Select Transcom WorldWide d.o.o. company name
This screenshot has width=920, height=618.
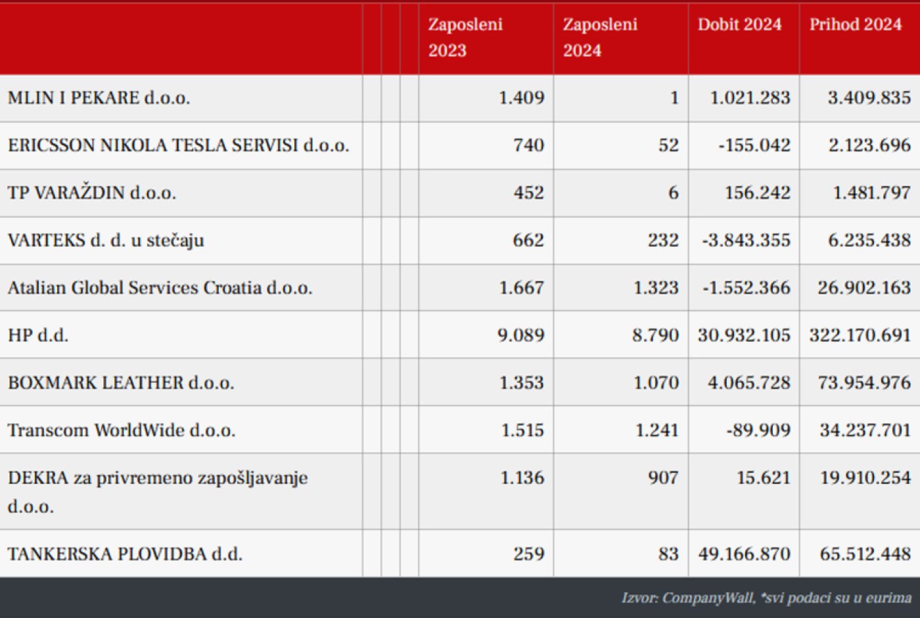[122, 430]
